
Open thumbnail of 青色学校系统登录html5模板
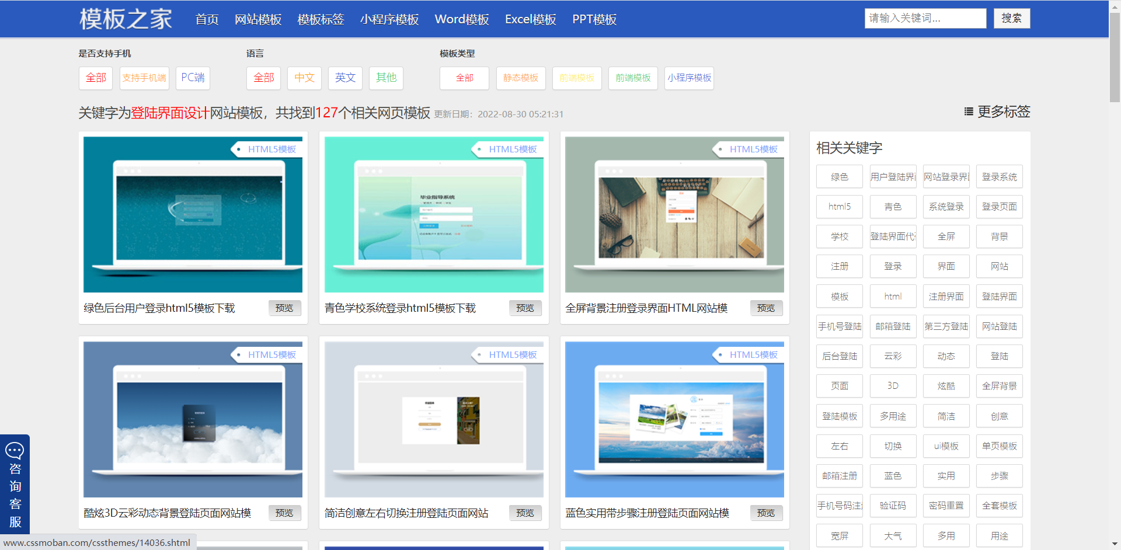pyautogui.click(x=434, y=214)
